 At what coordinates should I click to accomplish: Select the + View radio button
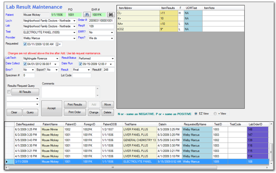215,114
